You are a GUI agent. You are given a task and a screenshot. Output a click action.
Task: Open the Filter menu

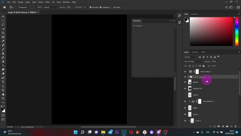click(47, 2)
